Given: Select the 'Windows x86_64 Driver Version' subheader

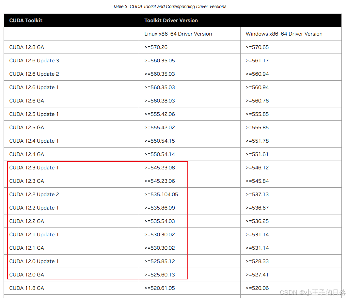Looking at the screenshot, I should 284,34.
